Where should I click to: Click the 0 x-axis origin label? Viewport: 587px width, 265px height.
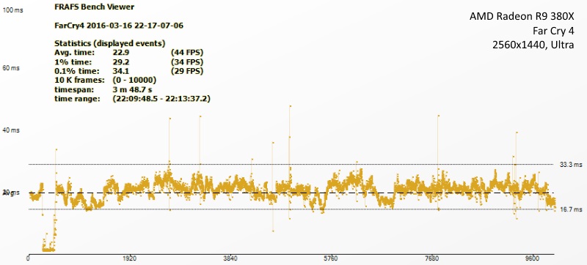point(29,258)
